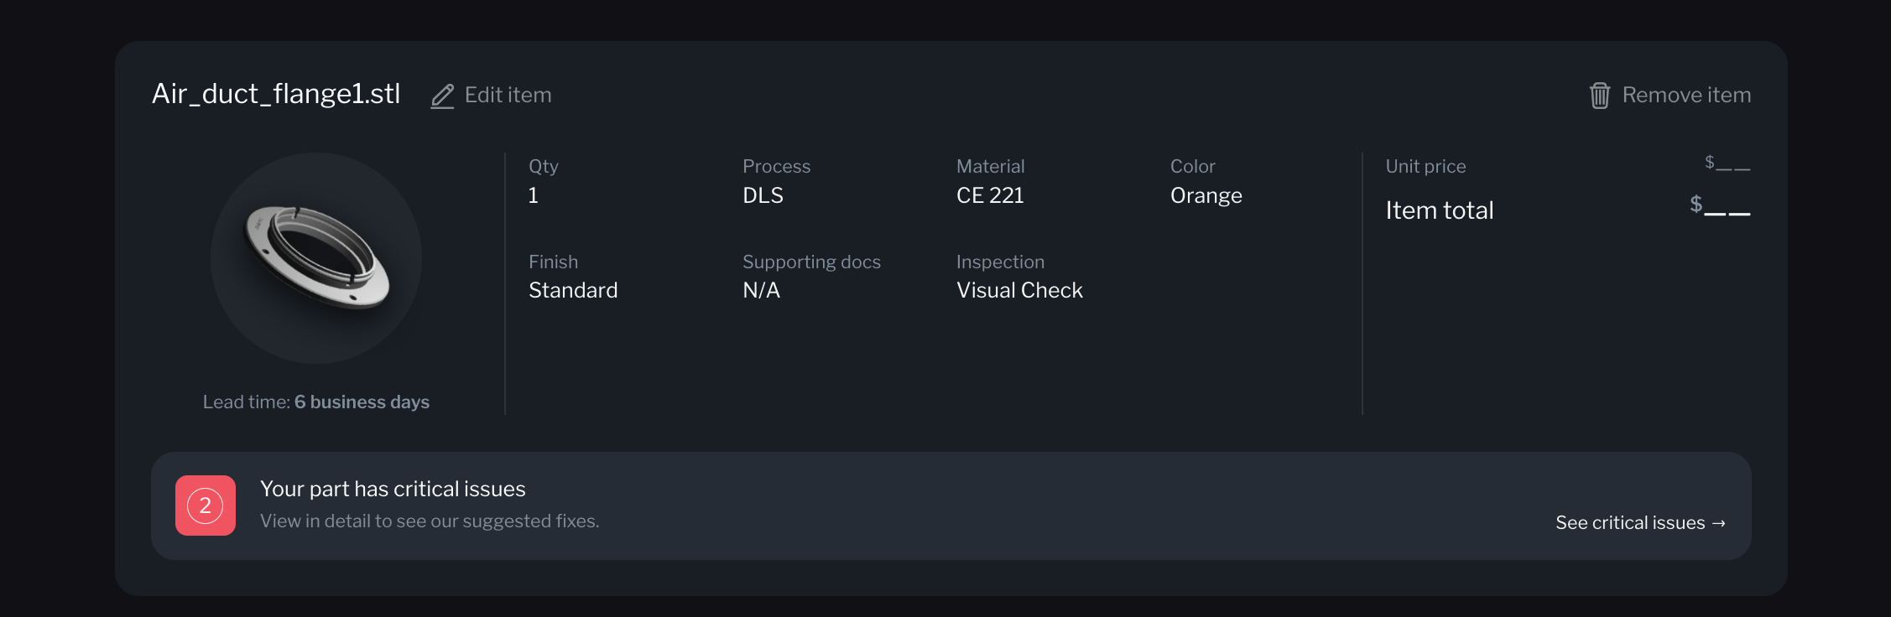Click the DLS process value
The image size is (1891, 617).
[763, 195]
